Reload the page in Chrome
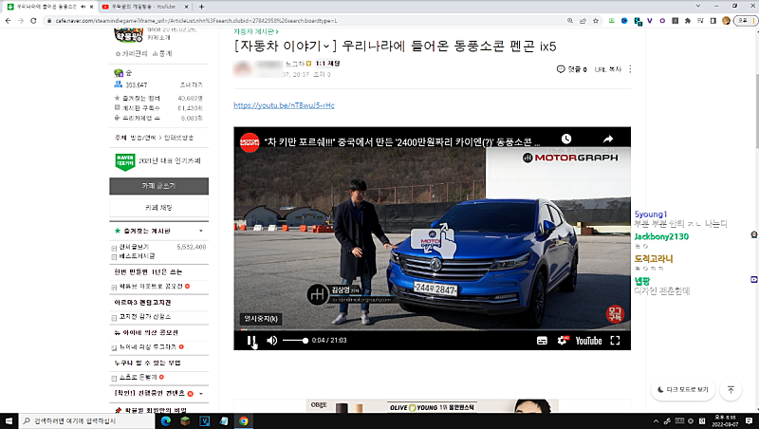Screen dimensions: 759x429 [33, 21]
